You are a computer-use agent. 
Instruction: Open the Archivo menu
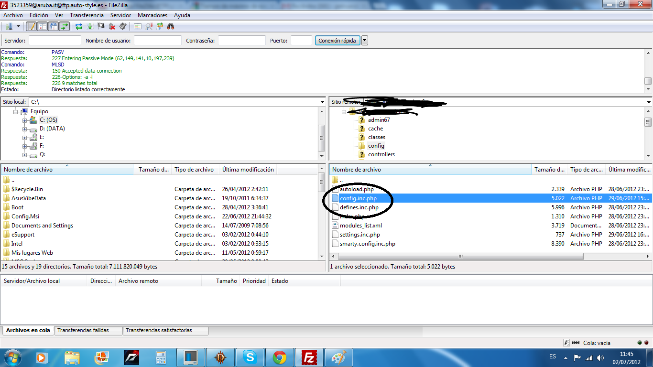pos(13,15)
